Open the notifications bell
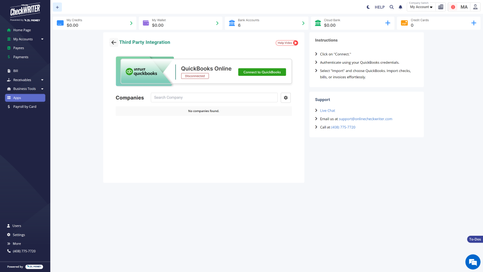 400,7
